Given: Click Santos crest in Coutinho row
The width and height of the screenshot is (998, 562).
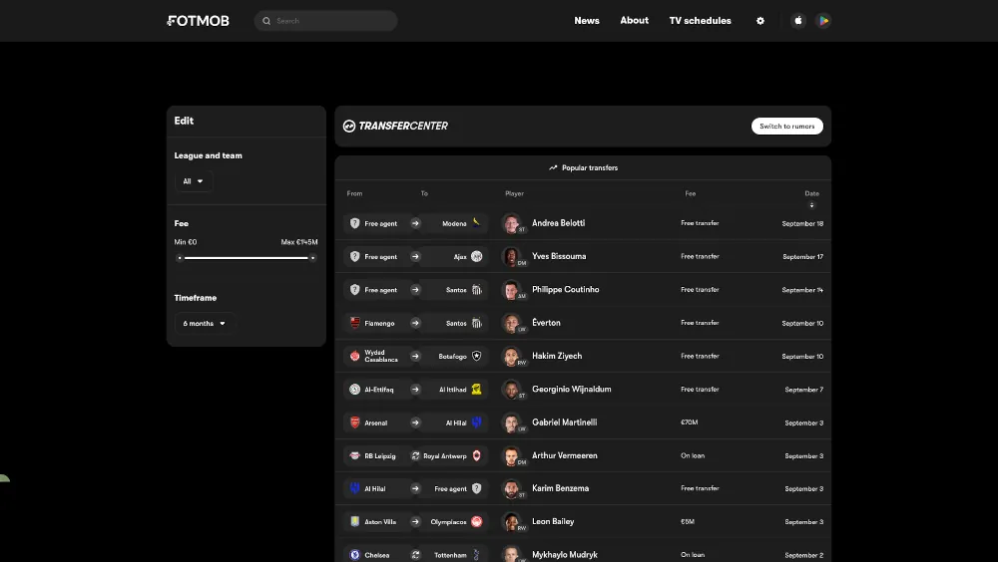Looking at the screenshot, I should [x=477, y=289].
